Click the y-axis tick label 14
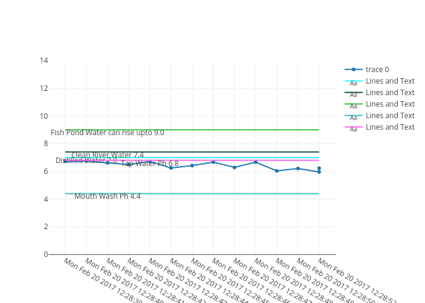Viewport: 425px width, 303px height. [x=44, y=61]
